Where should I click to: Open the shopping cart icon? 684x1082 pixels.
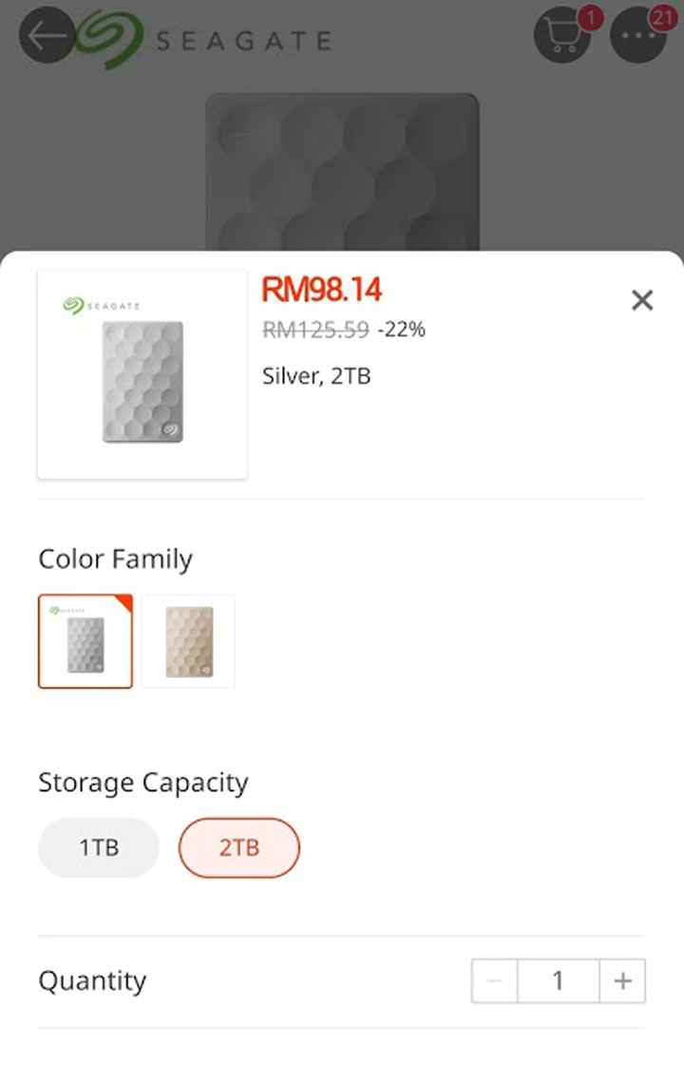pos(562,38)
